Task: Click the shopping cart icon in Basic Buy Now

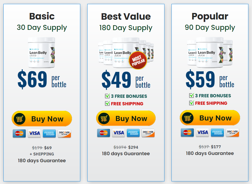Action: pos(19,119)
